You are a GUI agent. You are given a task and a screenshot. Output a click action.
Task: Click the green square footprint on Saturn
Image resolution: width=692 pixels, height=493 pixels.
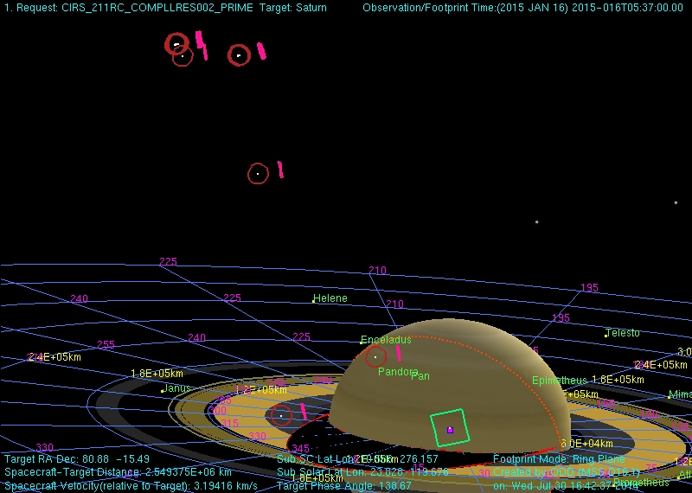click(449, 427)
